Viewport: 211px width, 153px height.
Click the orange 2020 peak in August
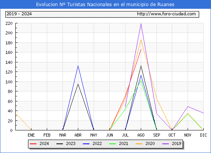[x=141, y=40]
